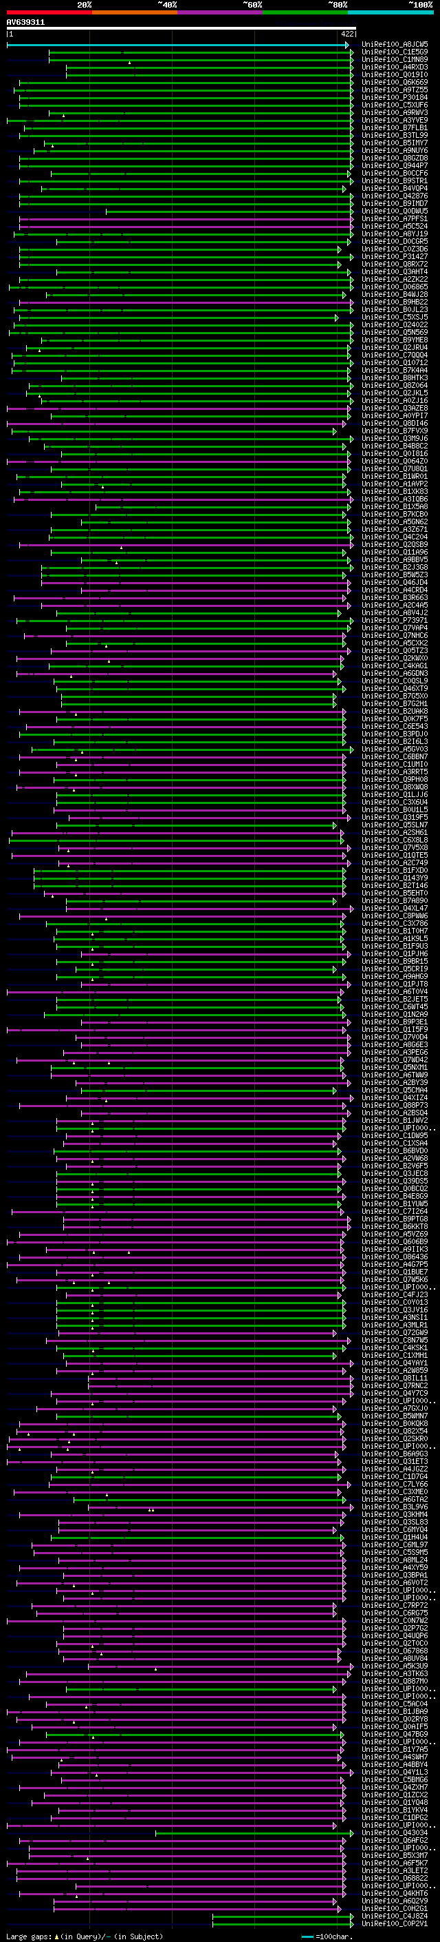Select hit label UniRef100_A4RXD3
440x1942 pixels.
click(x=395, y=67)
